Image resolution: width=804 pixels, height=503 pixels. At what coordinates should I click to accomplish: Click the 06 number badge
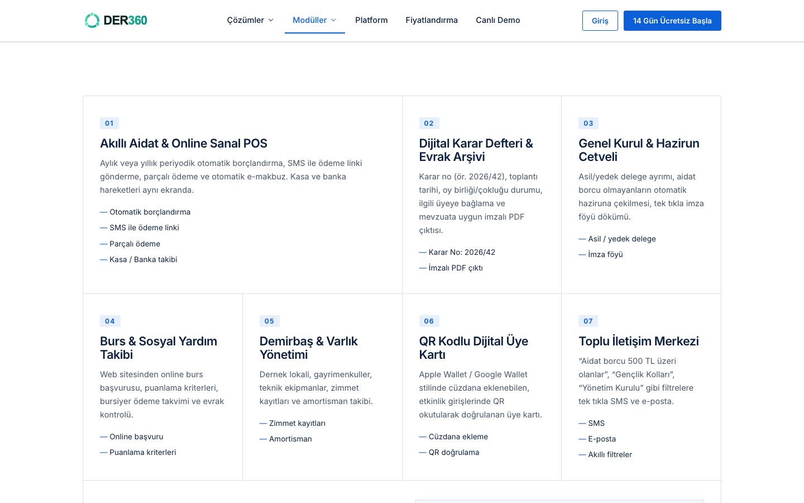coord(429,321)
